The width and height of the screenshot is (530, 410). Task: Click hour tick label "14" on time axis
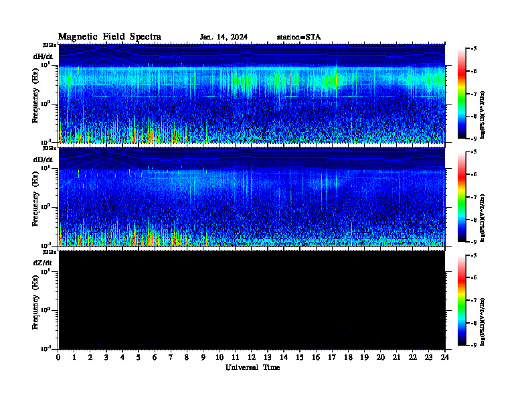(284, 358)
